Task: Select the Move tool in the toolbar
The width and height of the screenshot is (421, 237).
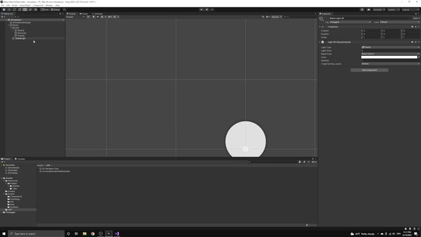Action: [9, 10]
